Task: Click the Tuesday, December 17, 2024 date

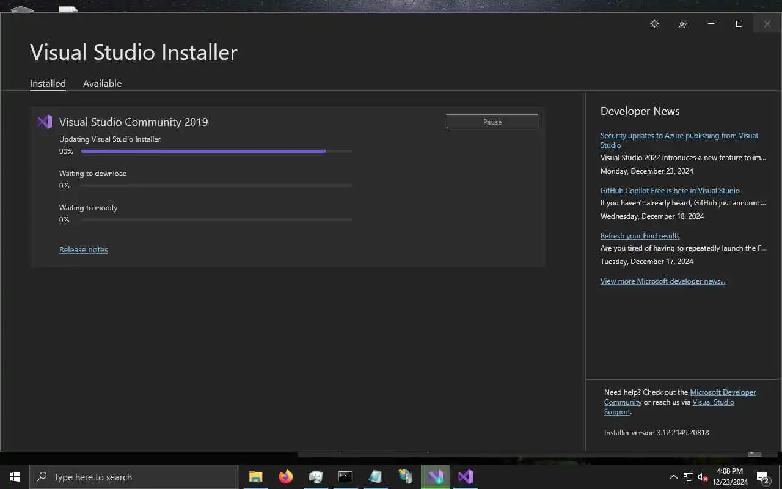Action: (646, 262)
